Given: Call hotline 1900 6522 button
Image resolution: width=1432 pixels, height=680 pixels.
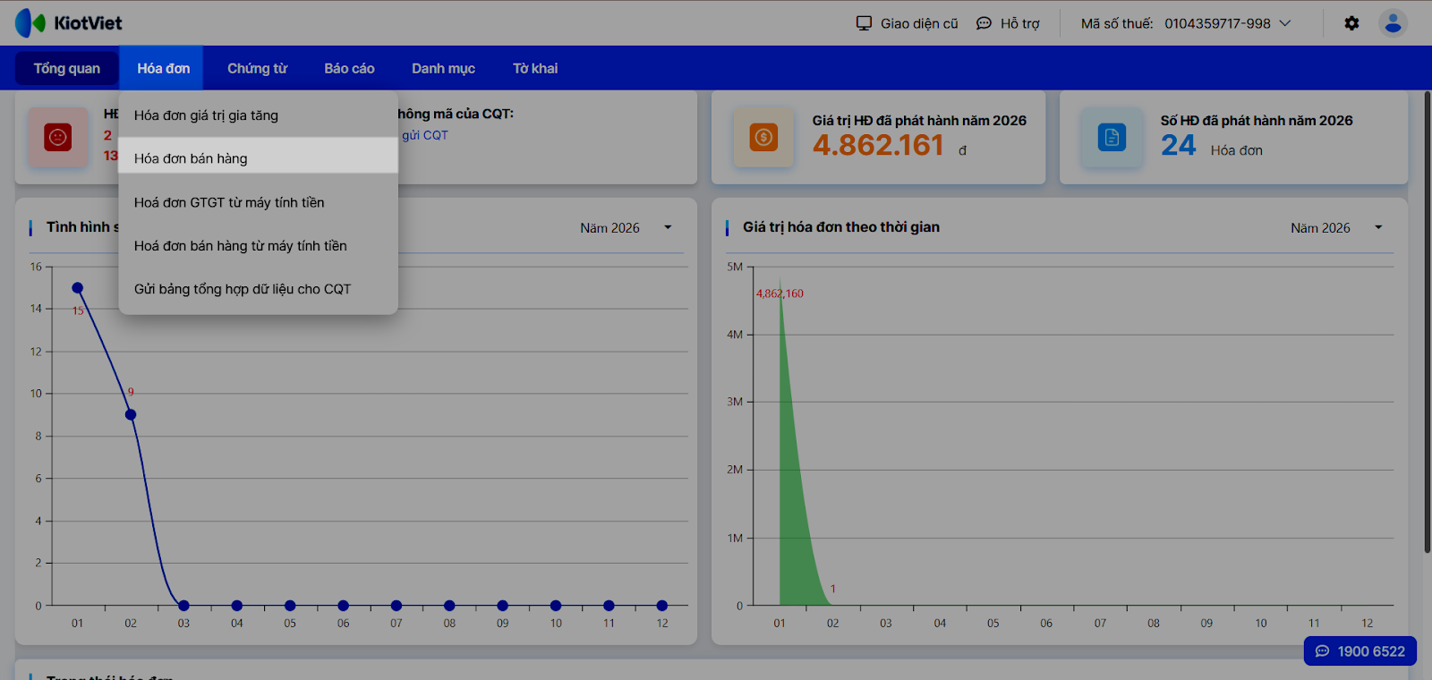Looking at the screenshot, I should [1360, 651].
